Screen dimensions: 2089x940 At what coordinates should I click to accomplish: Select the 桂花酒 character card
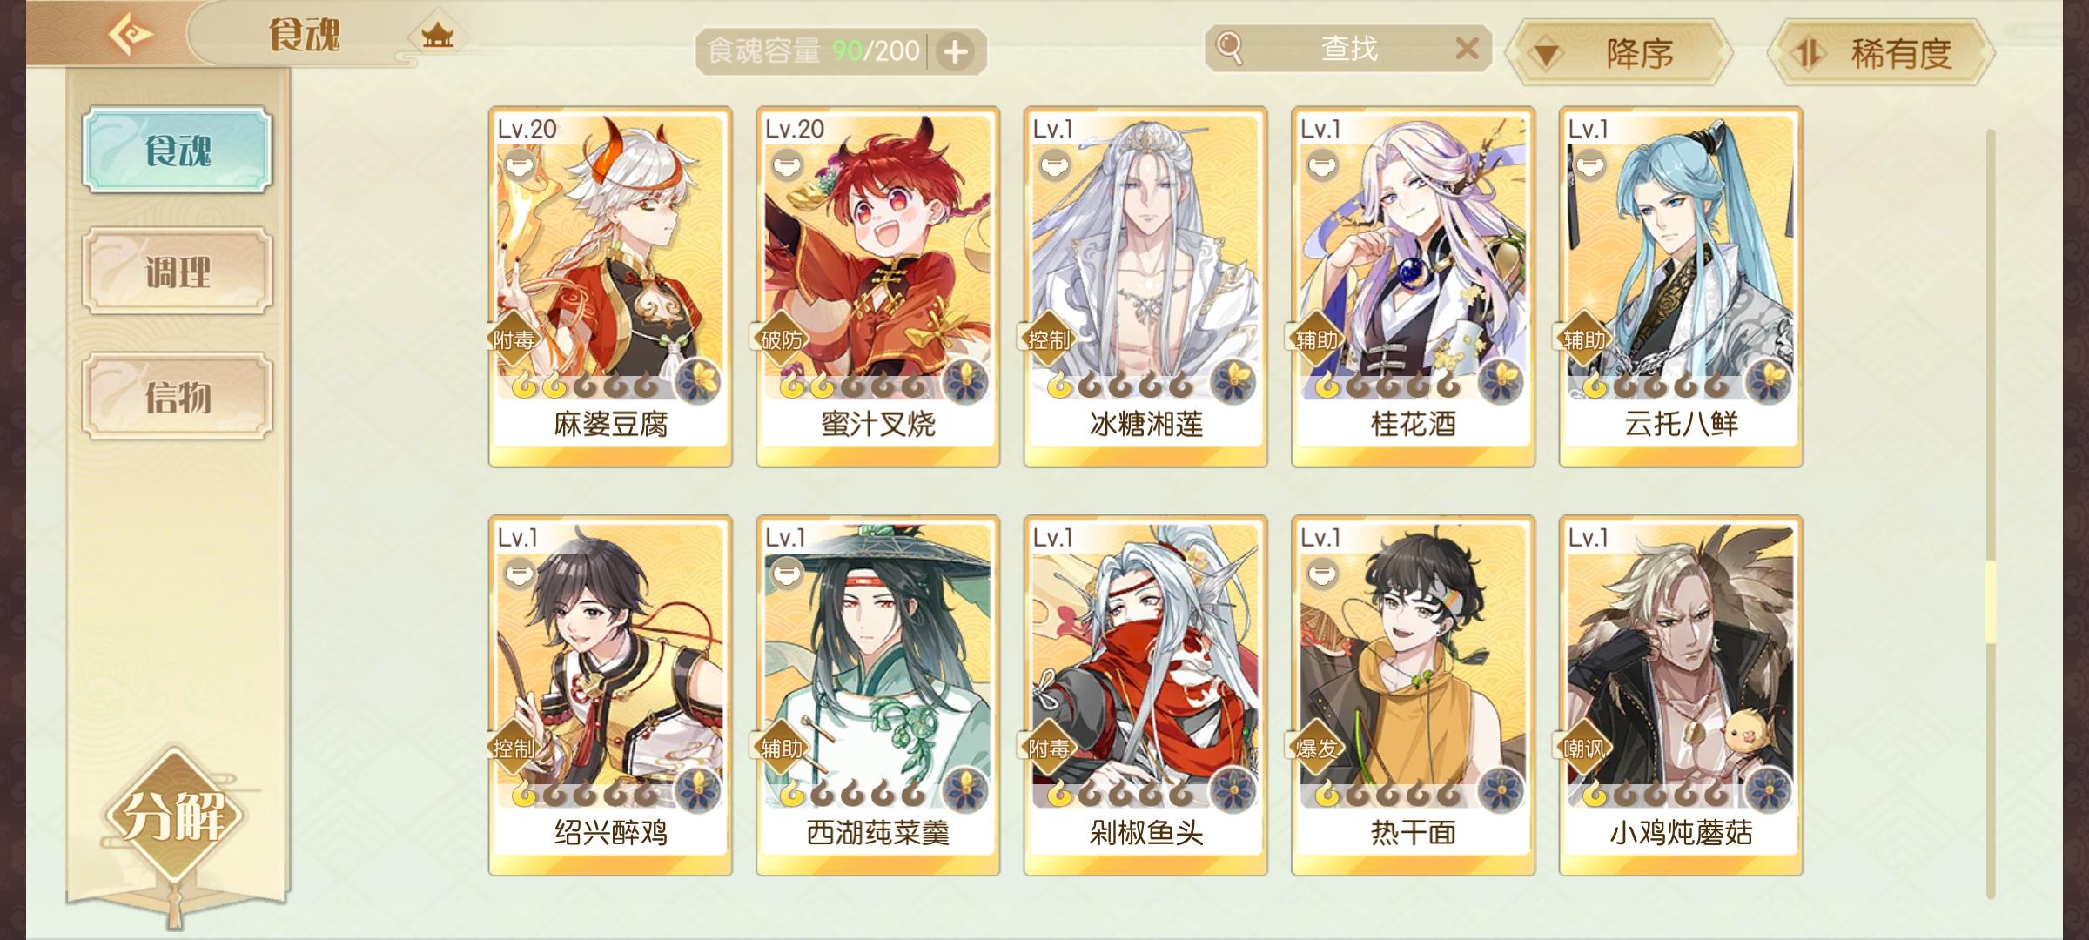[x=1413, y=287]
